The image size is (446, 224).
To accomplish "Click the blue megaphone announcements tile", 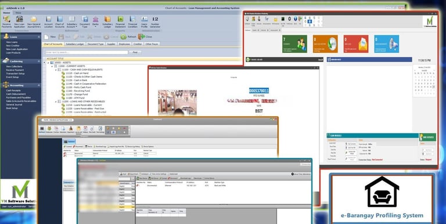I will pos(387,44).
